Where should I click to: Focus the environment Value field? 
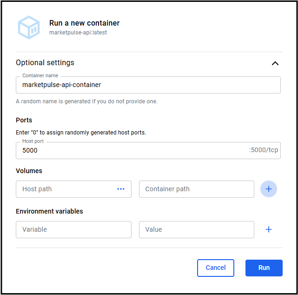pyautogui.click(x=196, y=229)
